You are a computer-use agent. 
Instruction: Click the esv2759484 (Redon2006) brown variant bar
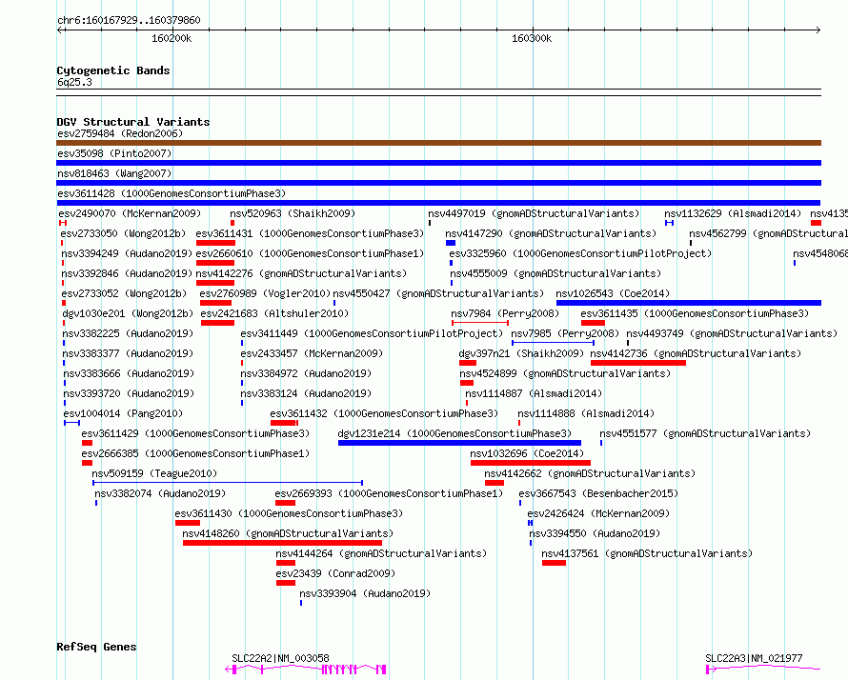(438, 143)
